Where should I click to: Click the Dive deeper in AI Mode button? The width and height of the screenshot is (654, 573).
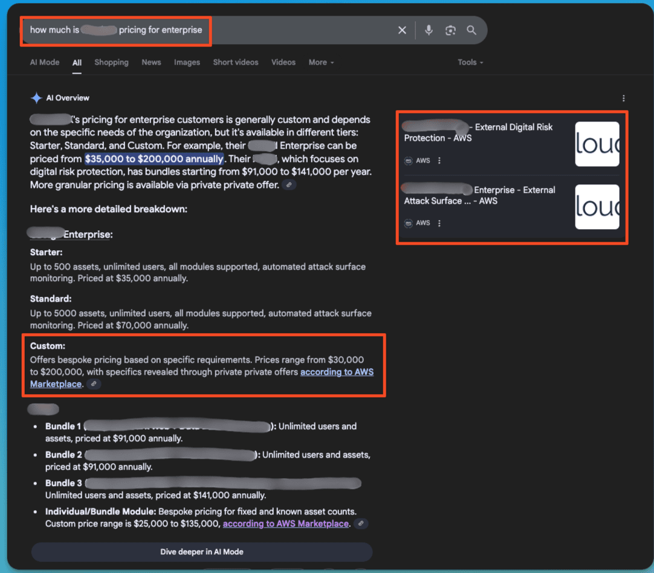click(x=202, y=552)
